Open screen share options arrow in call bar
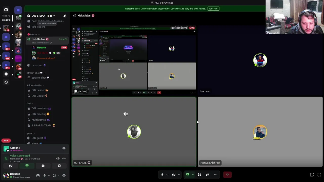 tap(193, 175)
